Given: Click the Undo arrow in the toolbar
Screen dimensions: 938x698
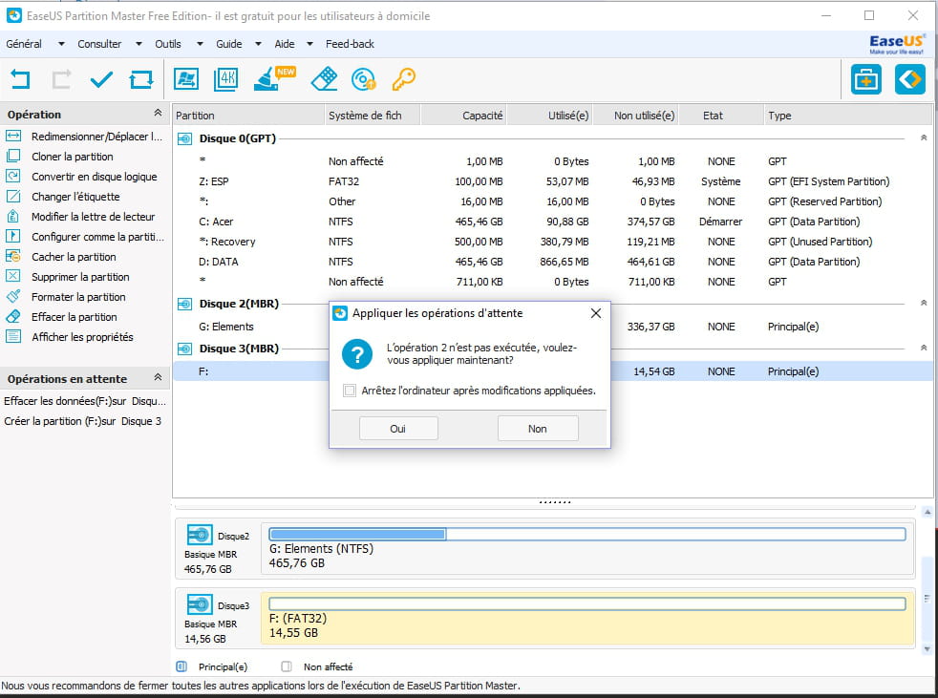Looking at the screenshot, I should point(20,79).
